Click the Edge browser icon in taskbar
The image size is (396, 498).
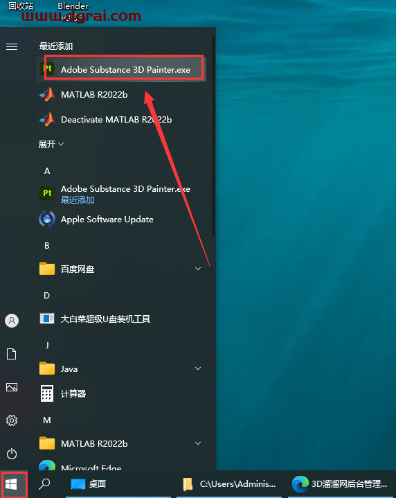[x=300, y=484]
